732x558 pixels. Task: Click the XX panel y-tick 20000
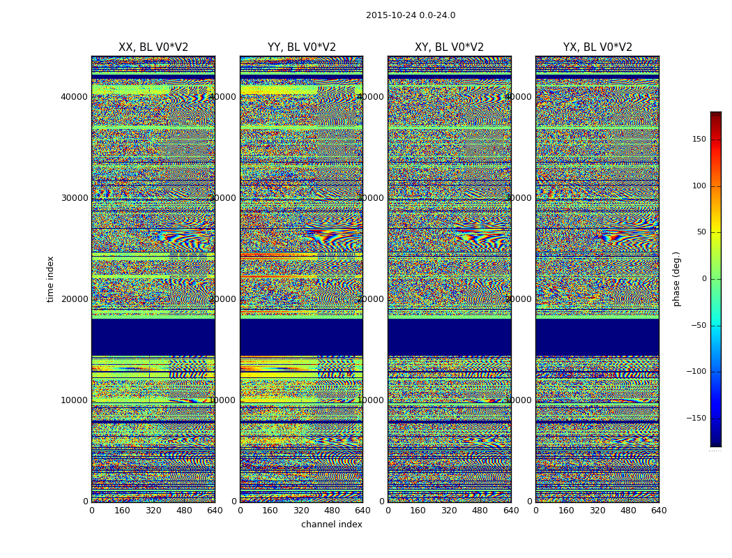74,299
